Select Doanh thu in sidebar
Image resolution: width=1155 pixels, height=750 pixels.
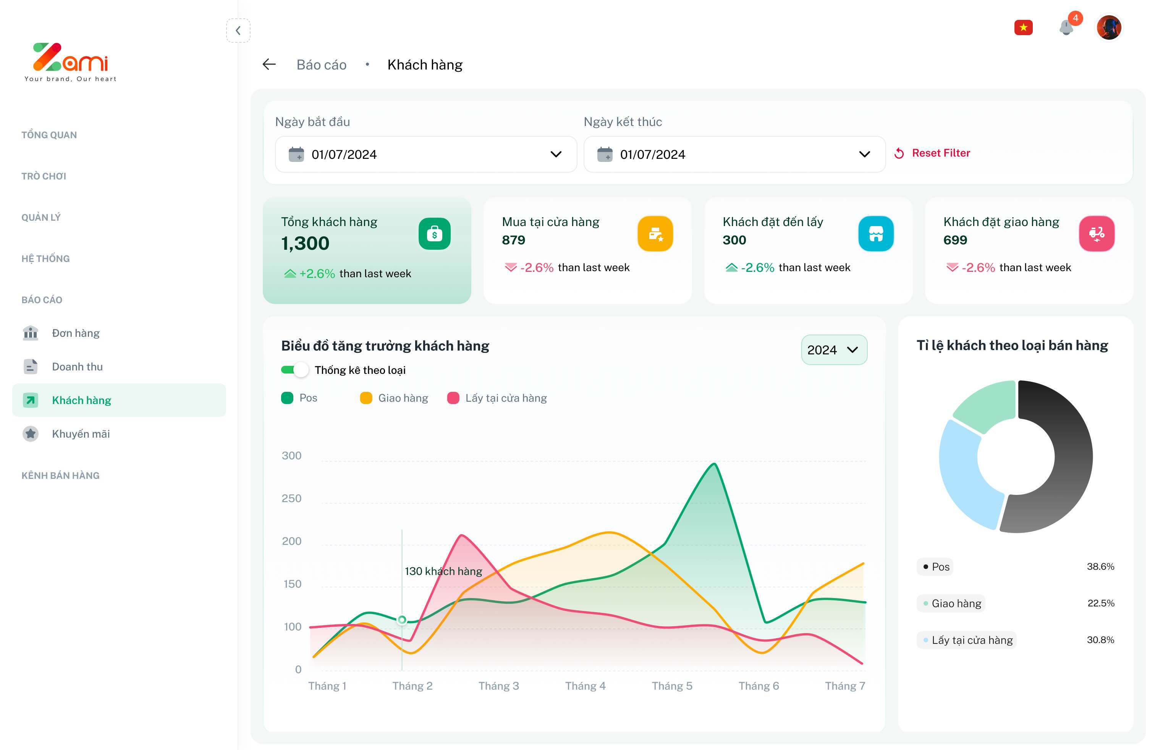point(77,367)
